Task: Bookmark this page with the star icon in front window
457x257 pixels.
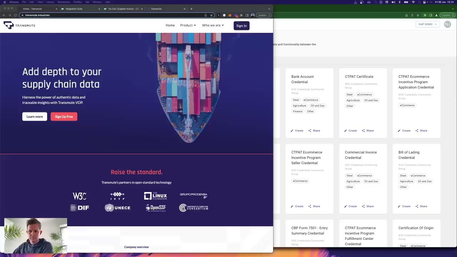Action: [211, 15]
